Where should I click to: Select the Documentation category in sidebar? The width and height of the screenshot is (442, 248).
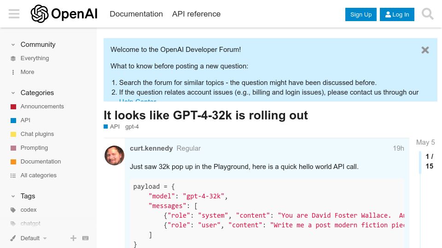(x=41, y=161)
